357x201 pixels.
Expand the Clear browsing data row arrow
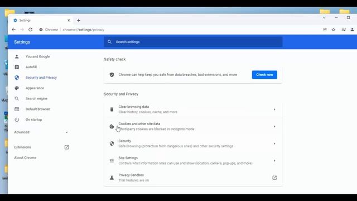click(x=274, y=109)
